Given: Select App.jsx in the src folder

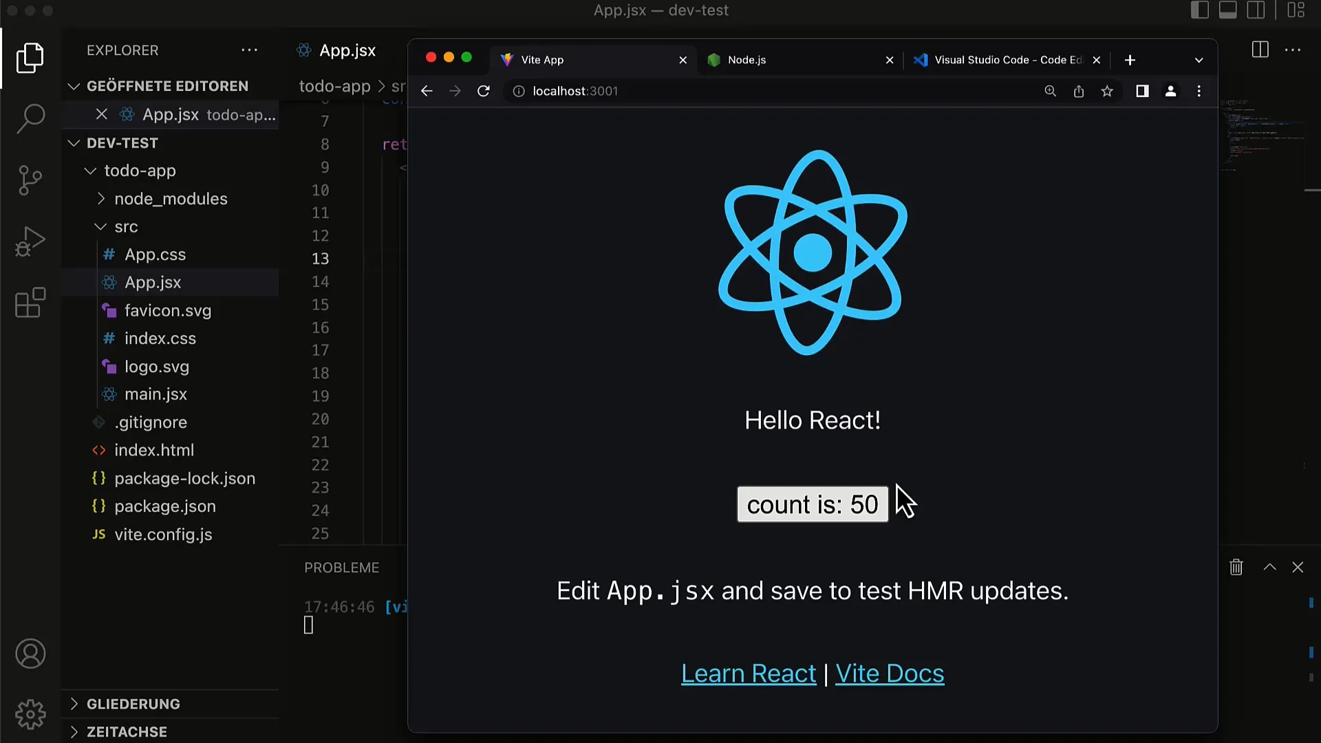Looking at the screenshot, I should 170,282.
